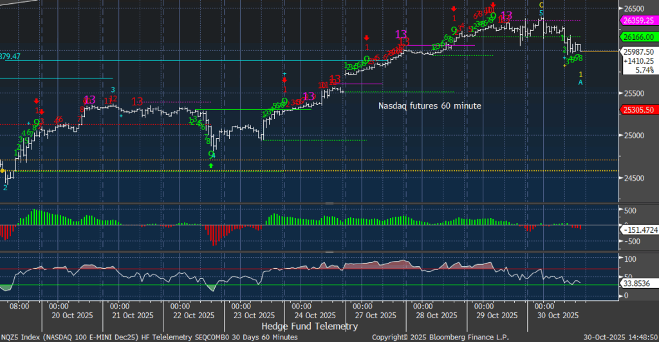This screenshot has height=342, width=659.
Task: Select the red star marker near 24 Oct
Action: point(284,80)
